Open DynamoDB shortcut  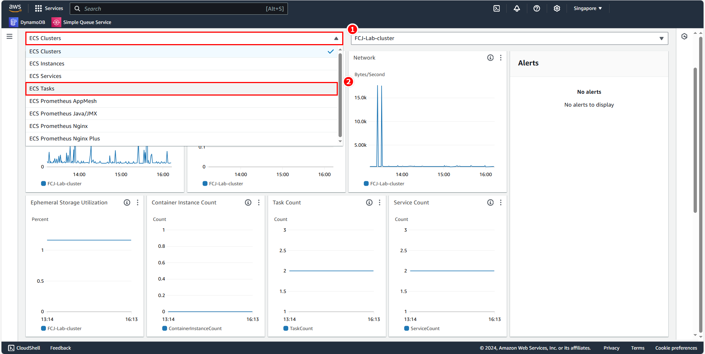[x=27, y=22]
